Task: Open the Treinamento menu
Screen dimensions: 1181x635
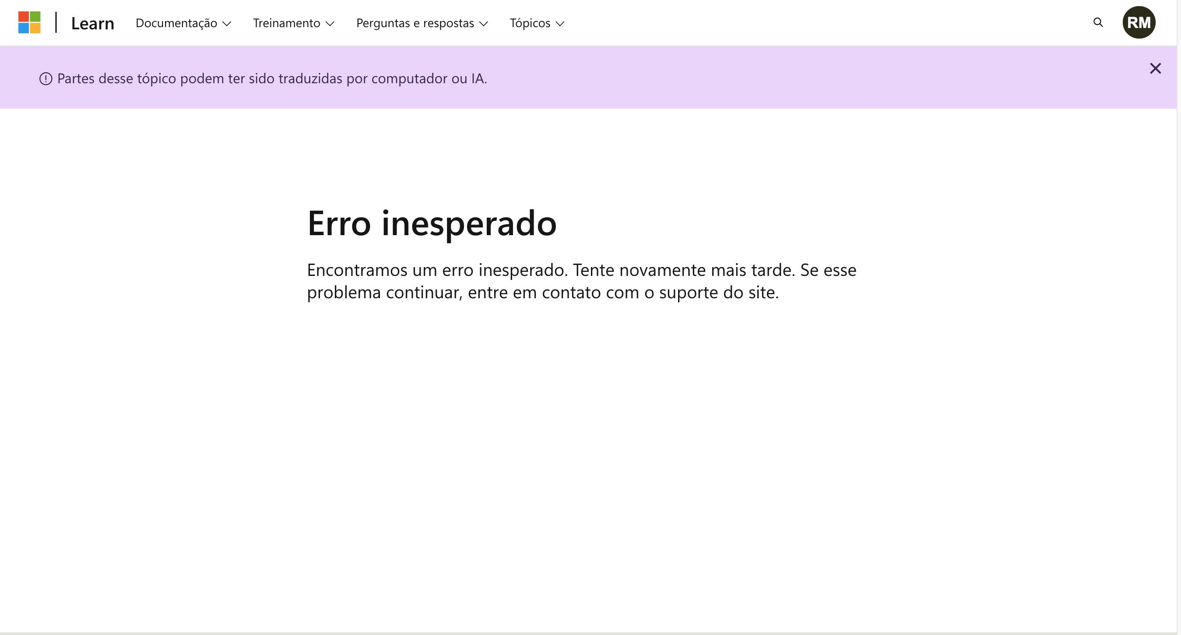Action: point(287,23)
